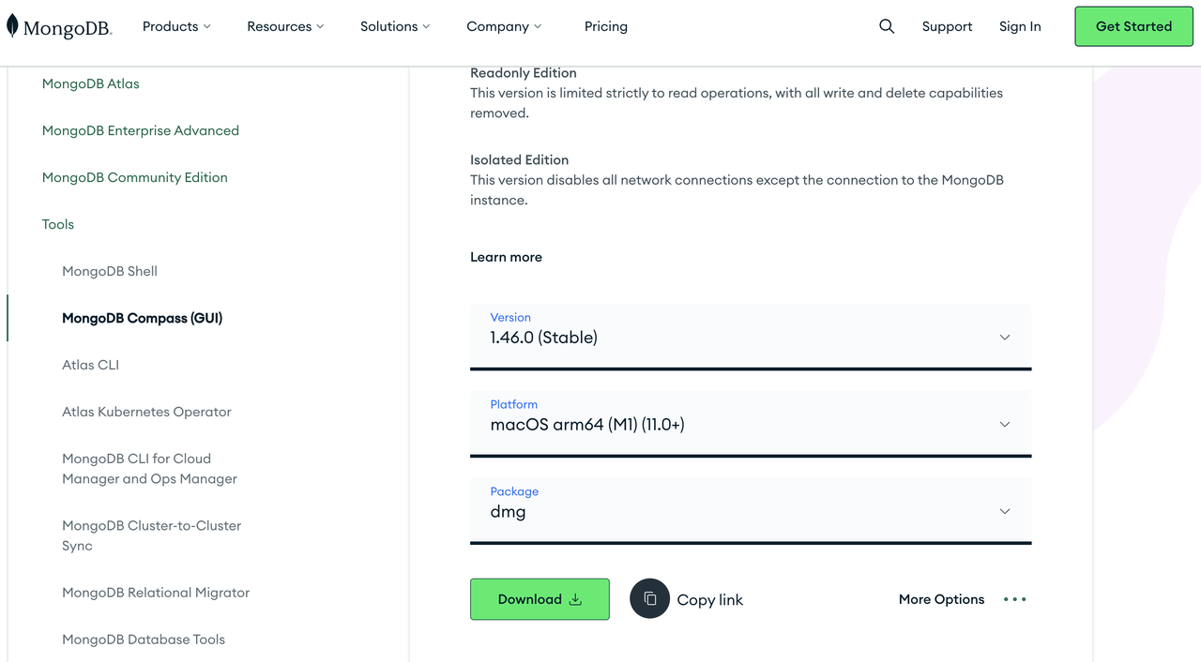Click the Learn more link
Screen dimensions: 1201x662
click(x=506, y=257)
